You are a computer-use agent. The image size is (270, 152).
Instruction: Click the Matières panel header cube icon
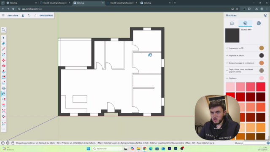point(265,15)
